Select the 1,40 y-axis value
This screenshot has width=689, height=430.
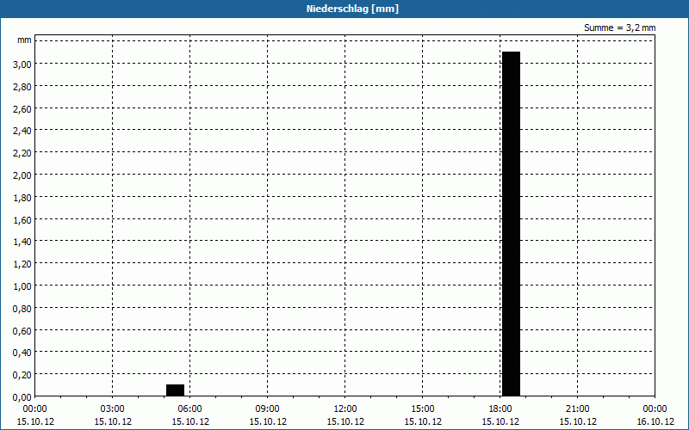(22, 242)
